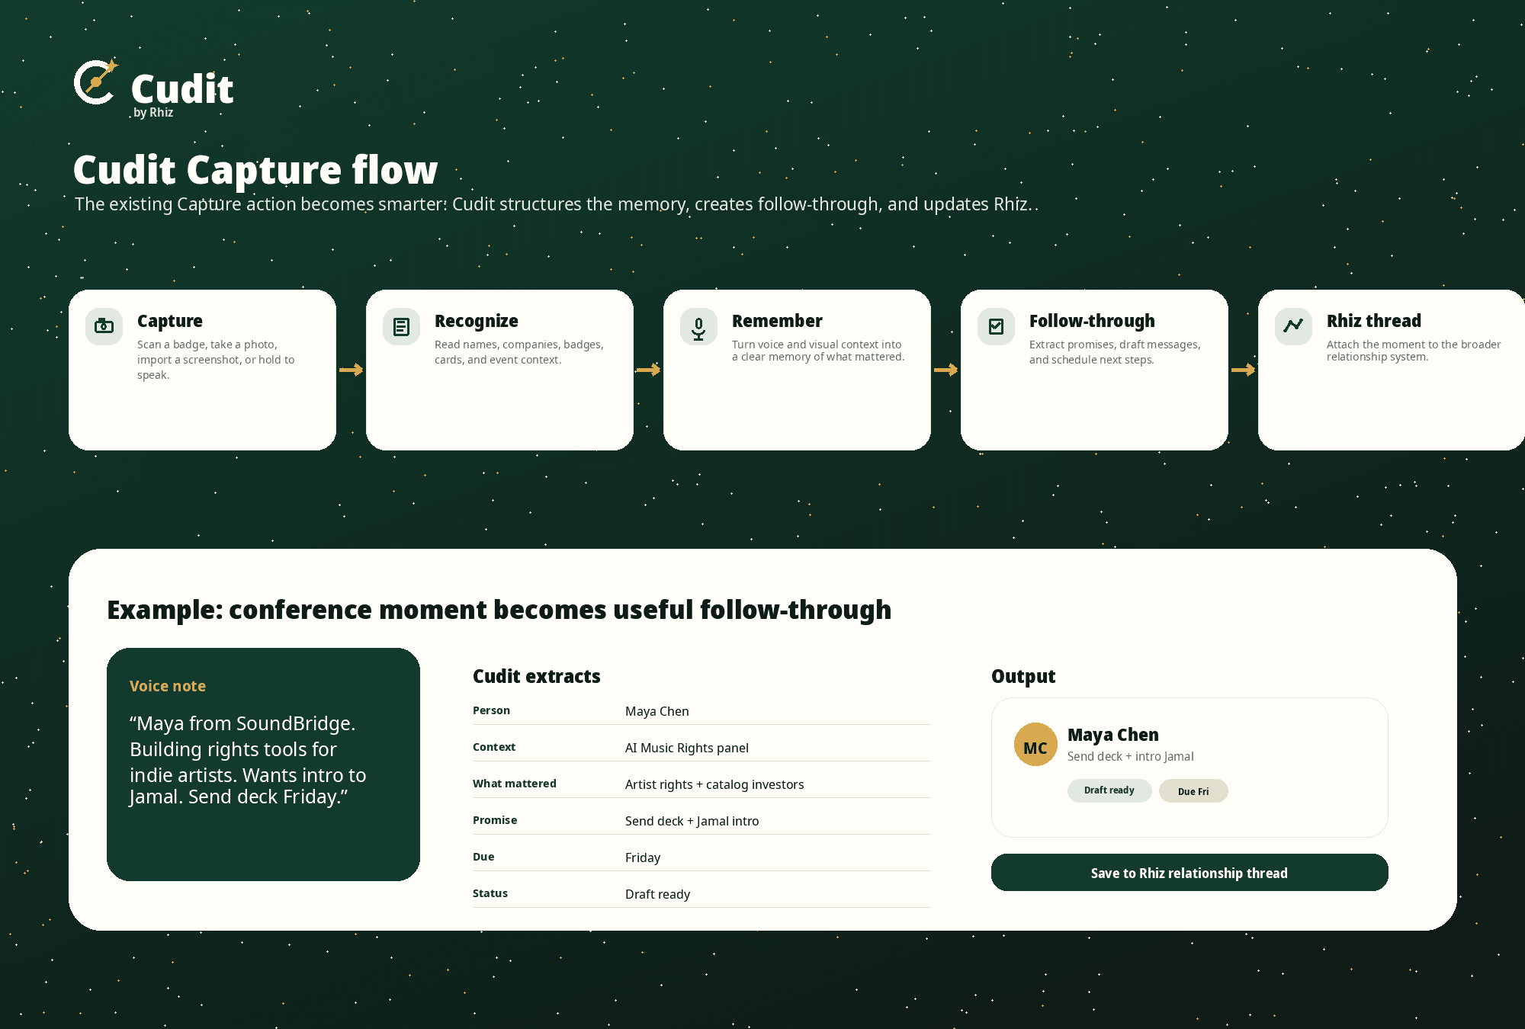This screenshot has width=1525, height=1029.
Task: Click the Remember card description text
Action: [x=818, y=351]
